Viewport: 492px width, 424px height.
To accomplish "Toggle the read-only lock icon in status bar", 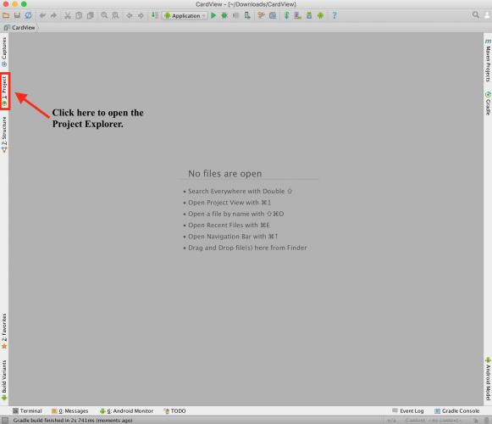I will 476,421.
